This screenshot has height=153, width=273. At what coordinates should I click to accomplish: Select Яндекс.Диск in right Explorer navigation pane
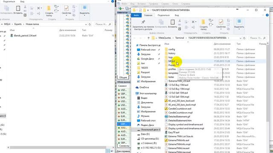[147, 125]
